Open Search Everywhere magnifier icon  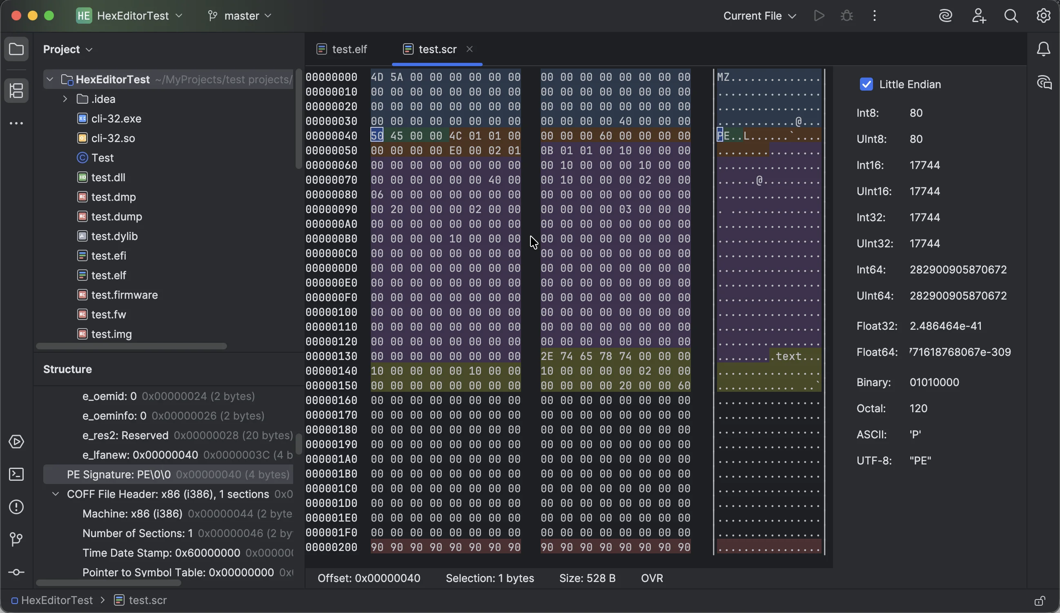click(x=1011, y=16)
